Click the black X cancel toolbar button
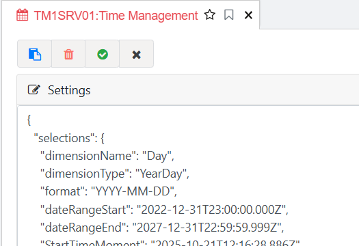Screen dimensions: 359x246 (x=137, y=54)
